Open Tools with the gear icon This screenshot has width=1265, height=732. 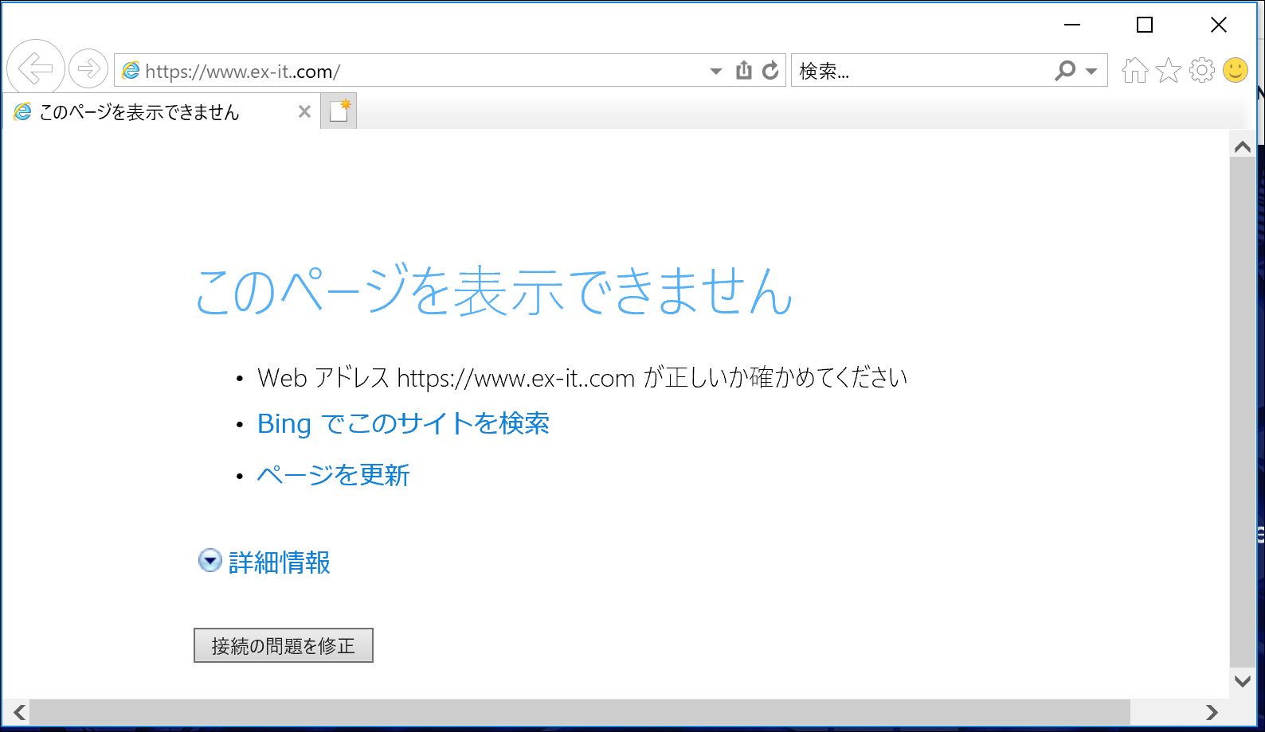tap(1202, 71)
